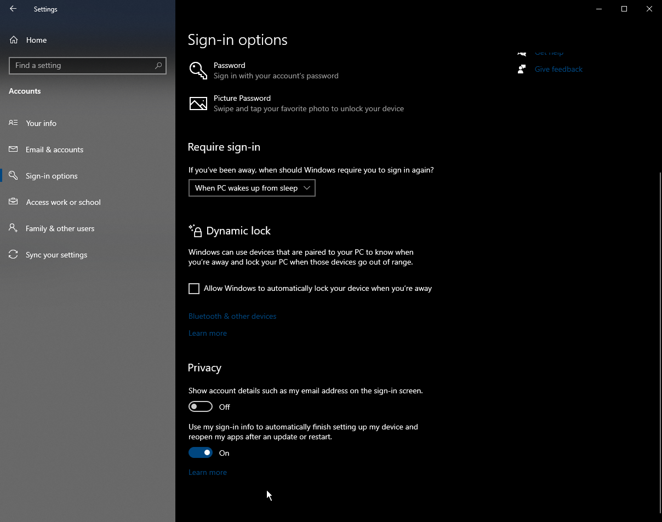The height and width of the screenshot is (522, 662).
Task: Open Your info account icon in sidebar
Action: (13, 123)
